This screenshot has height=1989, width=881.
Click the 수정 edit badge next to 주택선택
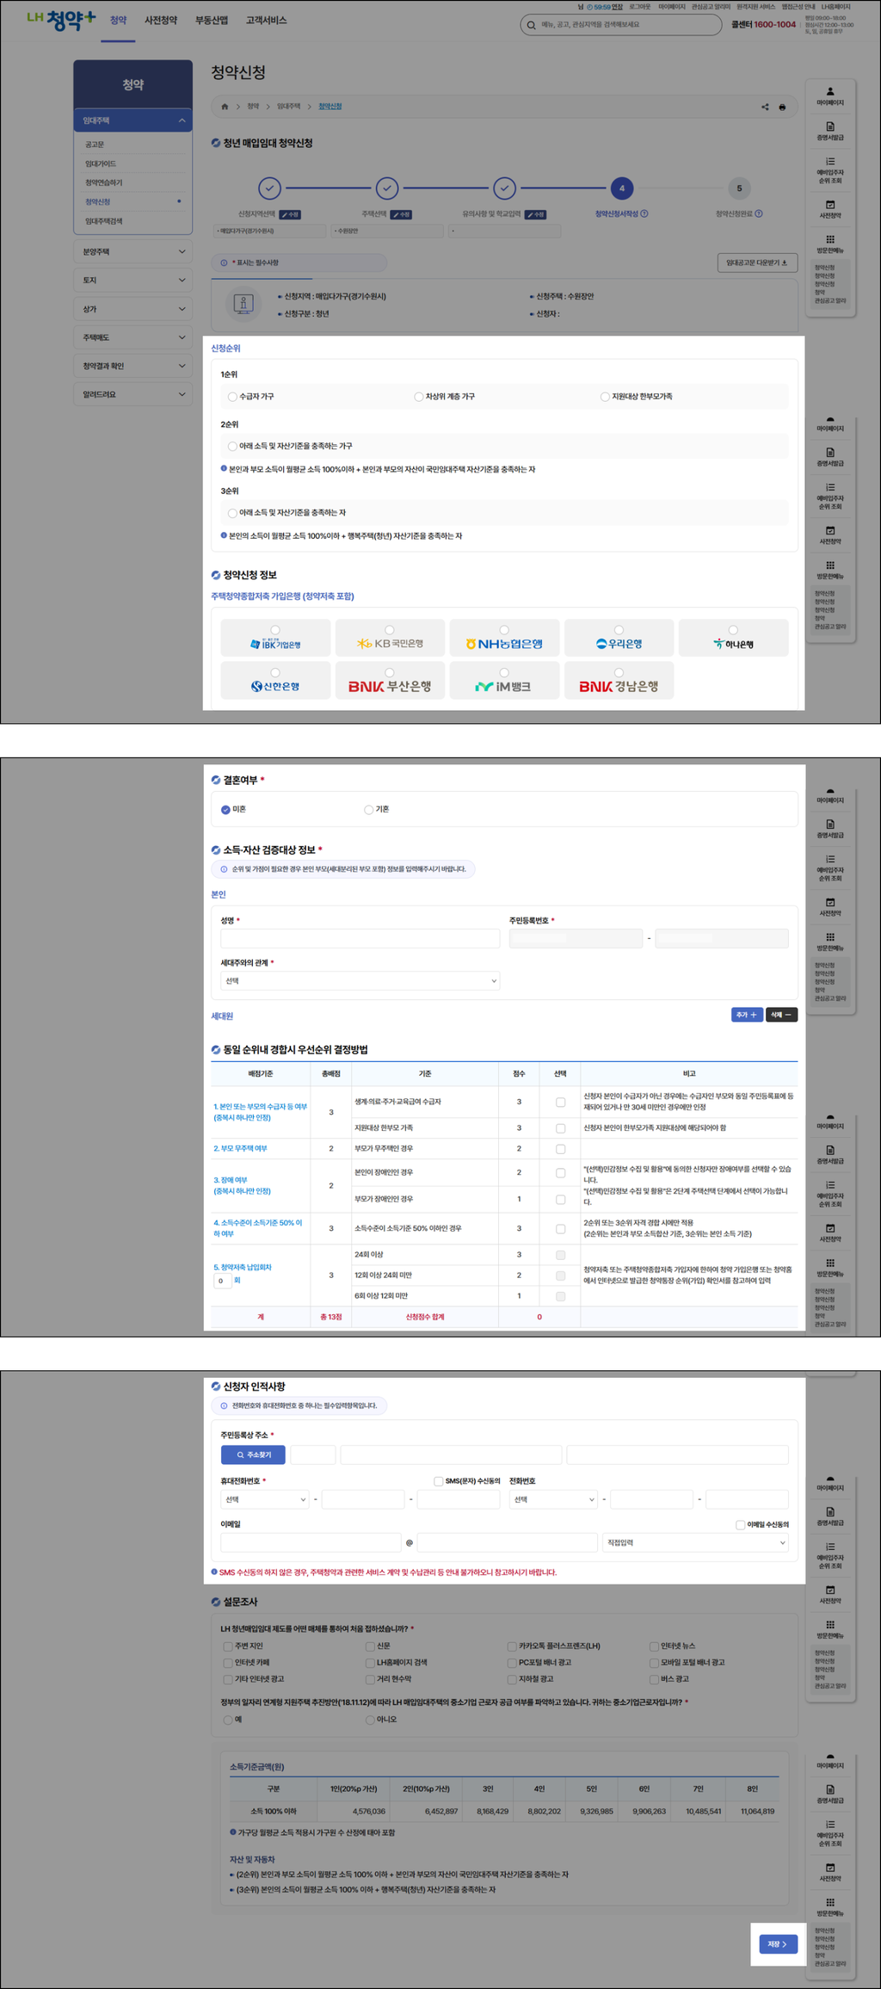[x=401, y=214]
